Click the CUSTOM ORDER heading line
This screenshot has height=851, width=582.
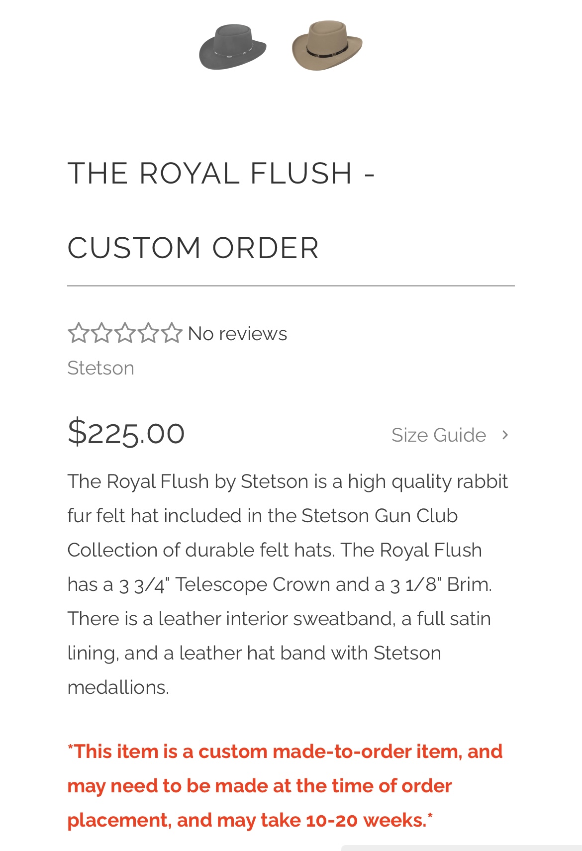point(193,248)
